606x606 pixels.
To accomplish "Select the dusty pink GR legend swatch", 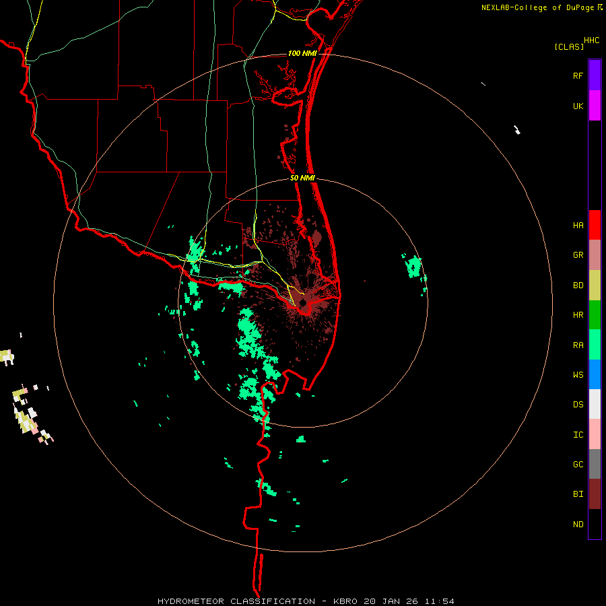I will pyautogui.click(x=595, y=255).
